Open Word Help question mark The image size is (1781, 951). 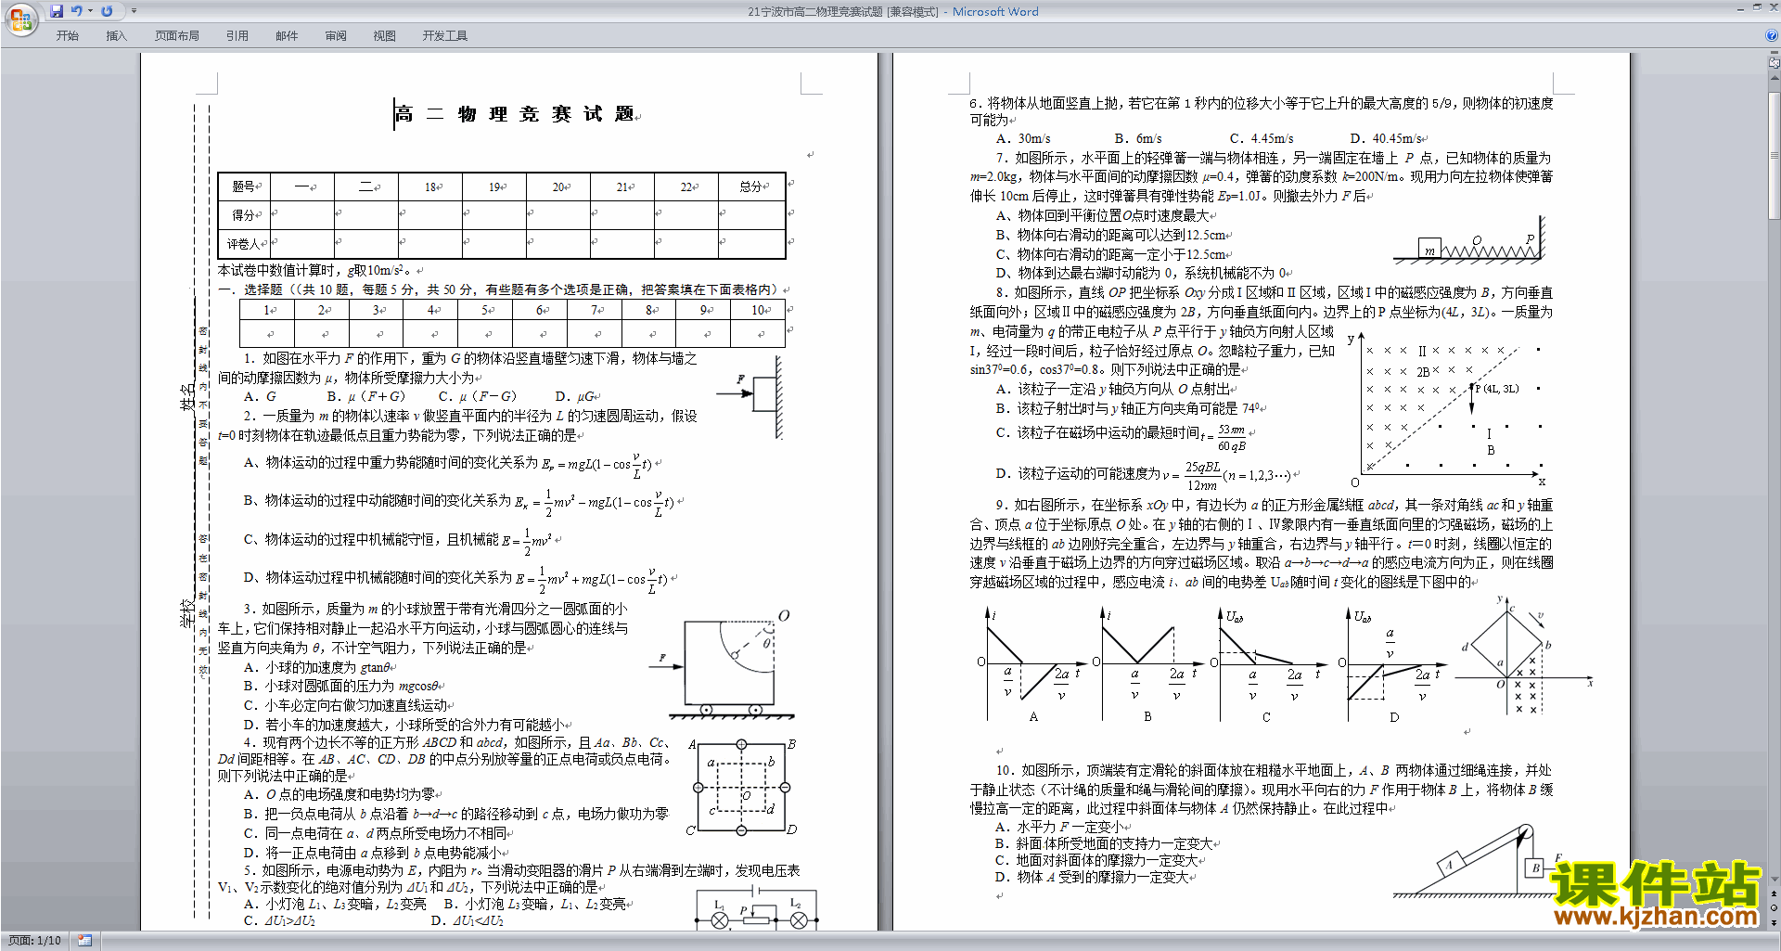click(x=1772, y=35)
